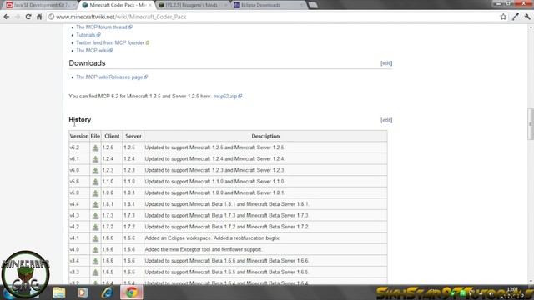The width and height of the screenshot is (534, 300).
Task: Download the v4.3 file icon
Action: click(95, 216)
